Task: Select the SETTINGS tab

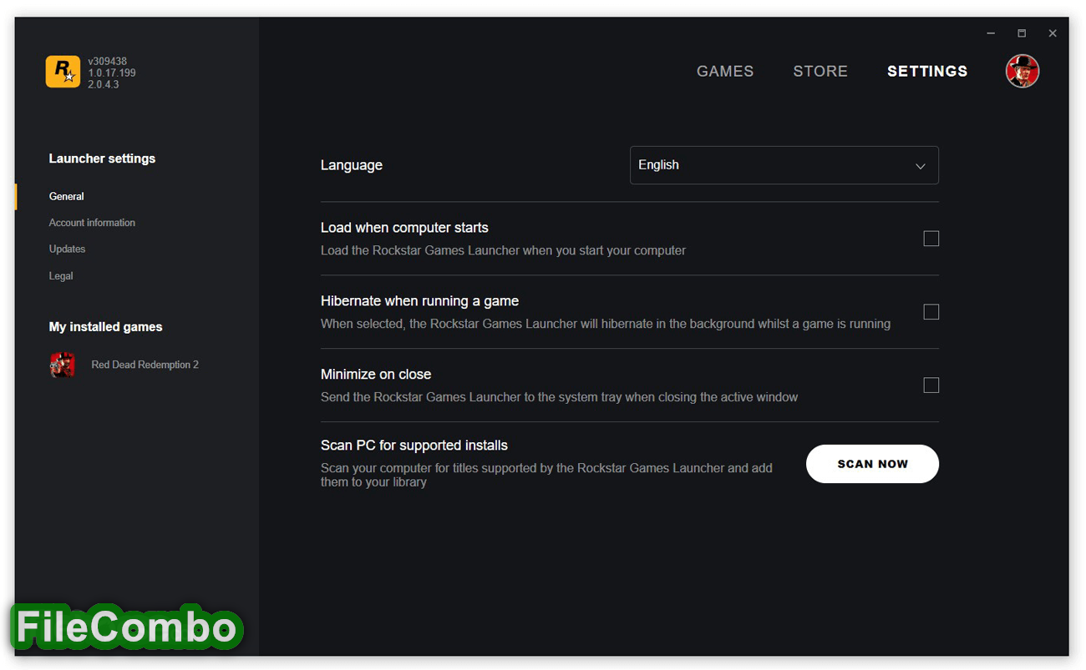Action: point(927,72)
